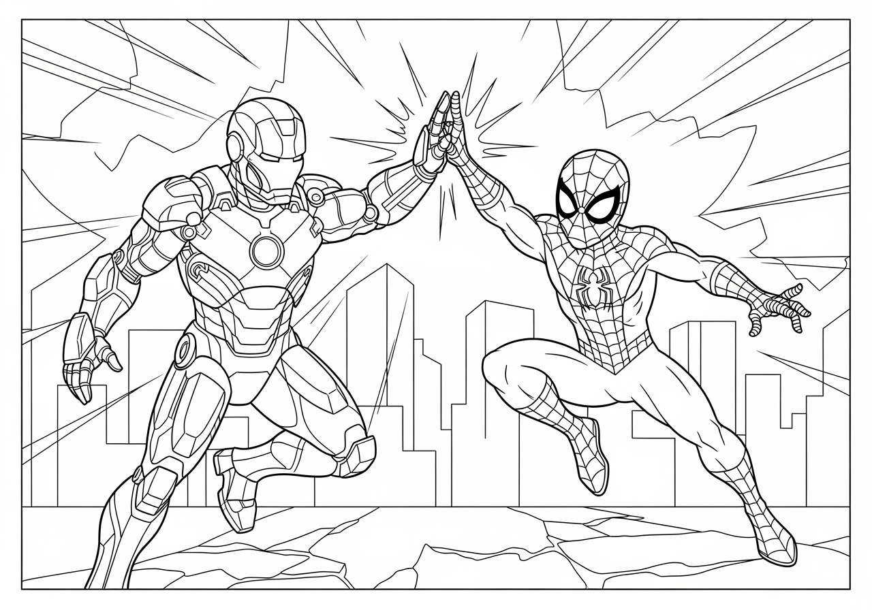The image size is (872, 610).
Task: Click Iron Man's circular chest arc reactor
Action: click(x=266, y=251)
